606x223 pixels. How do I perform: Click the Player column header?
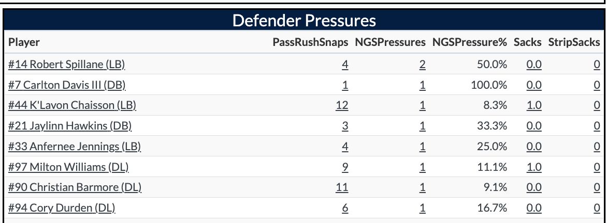(24, 43)
